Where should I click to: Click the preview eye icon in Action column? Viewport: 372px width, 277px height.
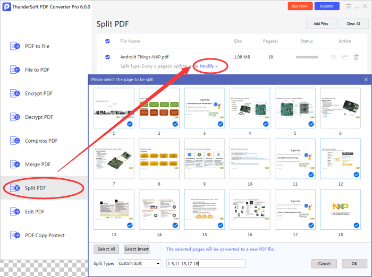point(334,57)
